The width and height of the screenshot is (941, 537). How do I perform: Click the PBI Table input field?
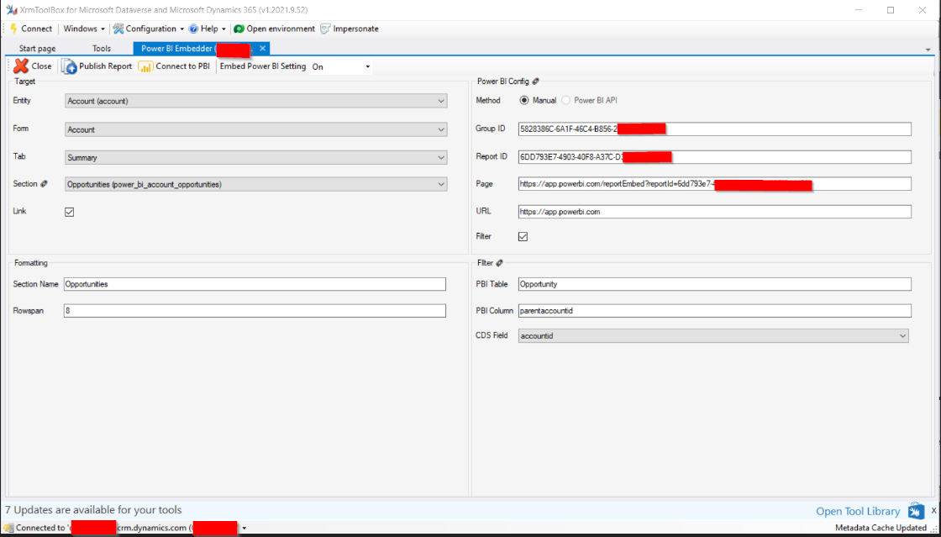715,284
